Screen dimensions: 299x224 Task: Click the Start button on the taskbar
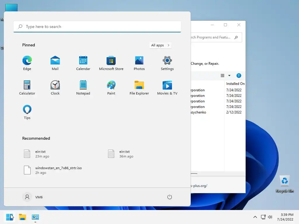click(x=10, y=217)
